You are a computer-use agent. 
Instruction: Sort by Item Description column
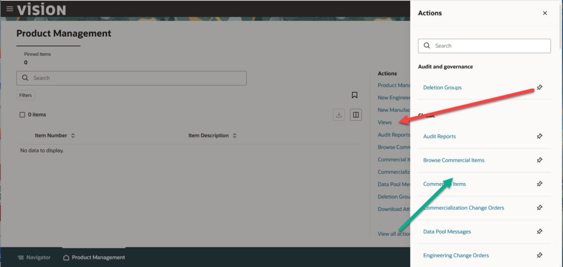(x=234, y=135)
